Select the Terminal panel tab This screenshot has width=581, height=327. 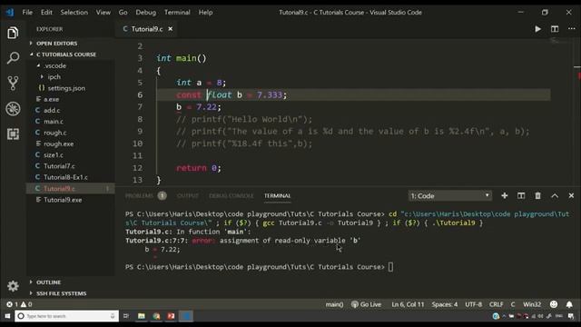point(277,196)
